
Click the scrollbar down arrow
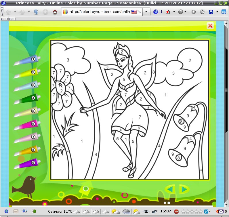coord(226,205)
